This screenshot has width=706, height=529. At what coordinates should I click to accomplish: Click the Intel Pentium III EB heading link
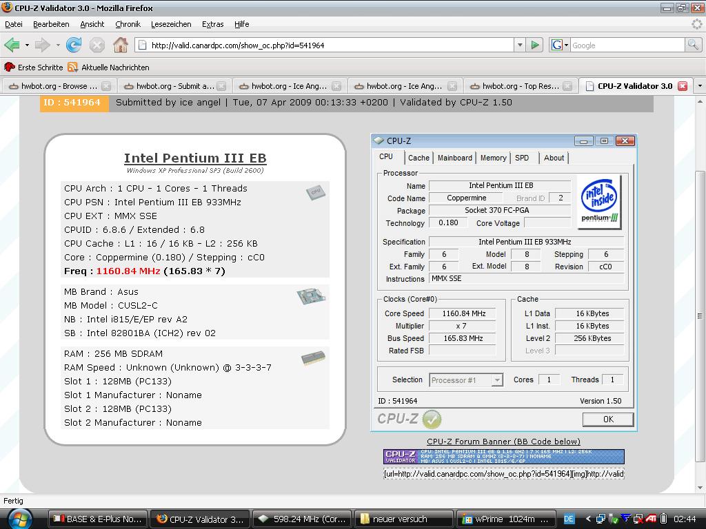click(x=195, y=158)
